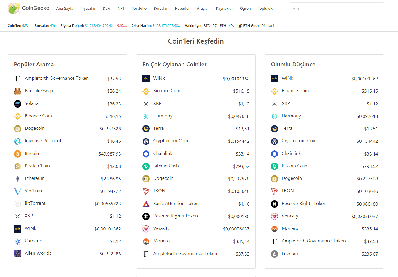
Task: Click the Litecoin price $236,07
Action: pos(370,254)
